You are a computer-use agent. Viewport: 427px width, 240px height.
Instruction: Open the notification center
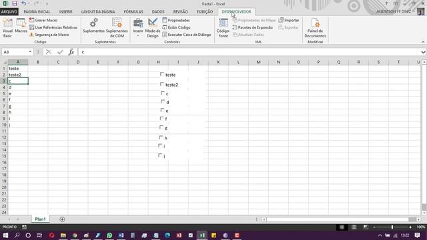click(417, 235)
